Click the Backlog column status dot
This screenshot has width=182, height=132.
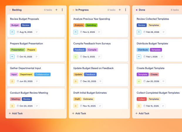click(10, 10)
